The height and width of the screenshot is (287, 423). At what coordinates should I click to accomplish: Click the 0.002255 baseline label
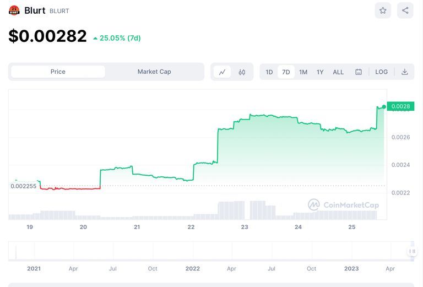[24, 186]
